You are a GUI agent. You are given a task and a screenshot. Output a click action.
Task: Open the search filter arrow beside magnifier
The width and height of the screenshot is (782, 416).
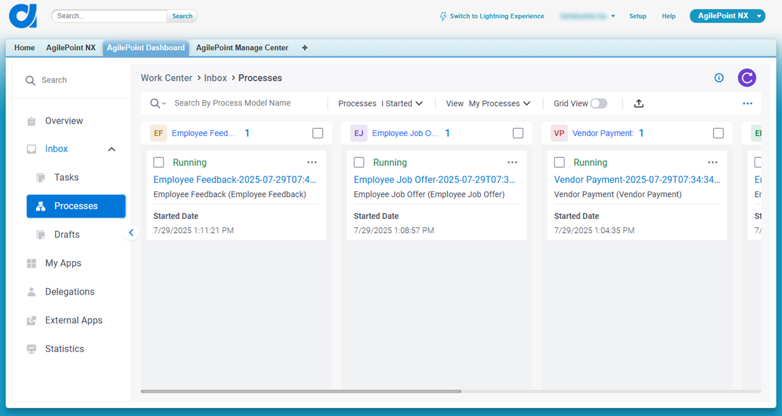click(x=164, y=104)
